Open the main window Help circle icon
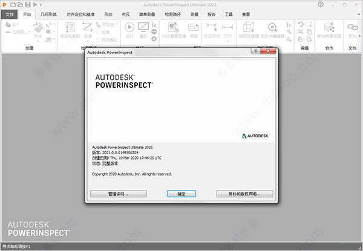This screenshot has width=363, height=251. pos(321,4)
